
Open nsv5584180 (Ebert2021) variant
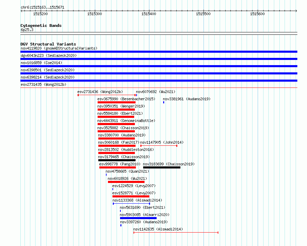pyautogui.click(x=120, y=113)
